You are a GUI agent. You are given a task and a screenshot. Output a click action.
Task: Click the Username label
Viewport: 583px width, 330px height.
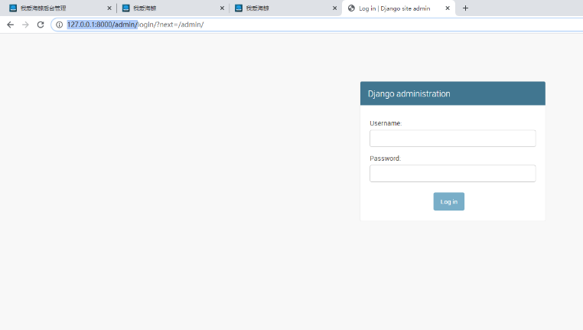(386, 123)
